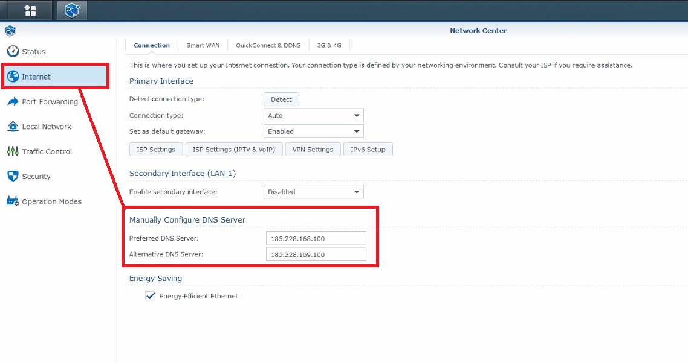Click the Port Forwarding arrow icon

13,102
